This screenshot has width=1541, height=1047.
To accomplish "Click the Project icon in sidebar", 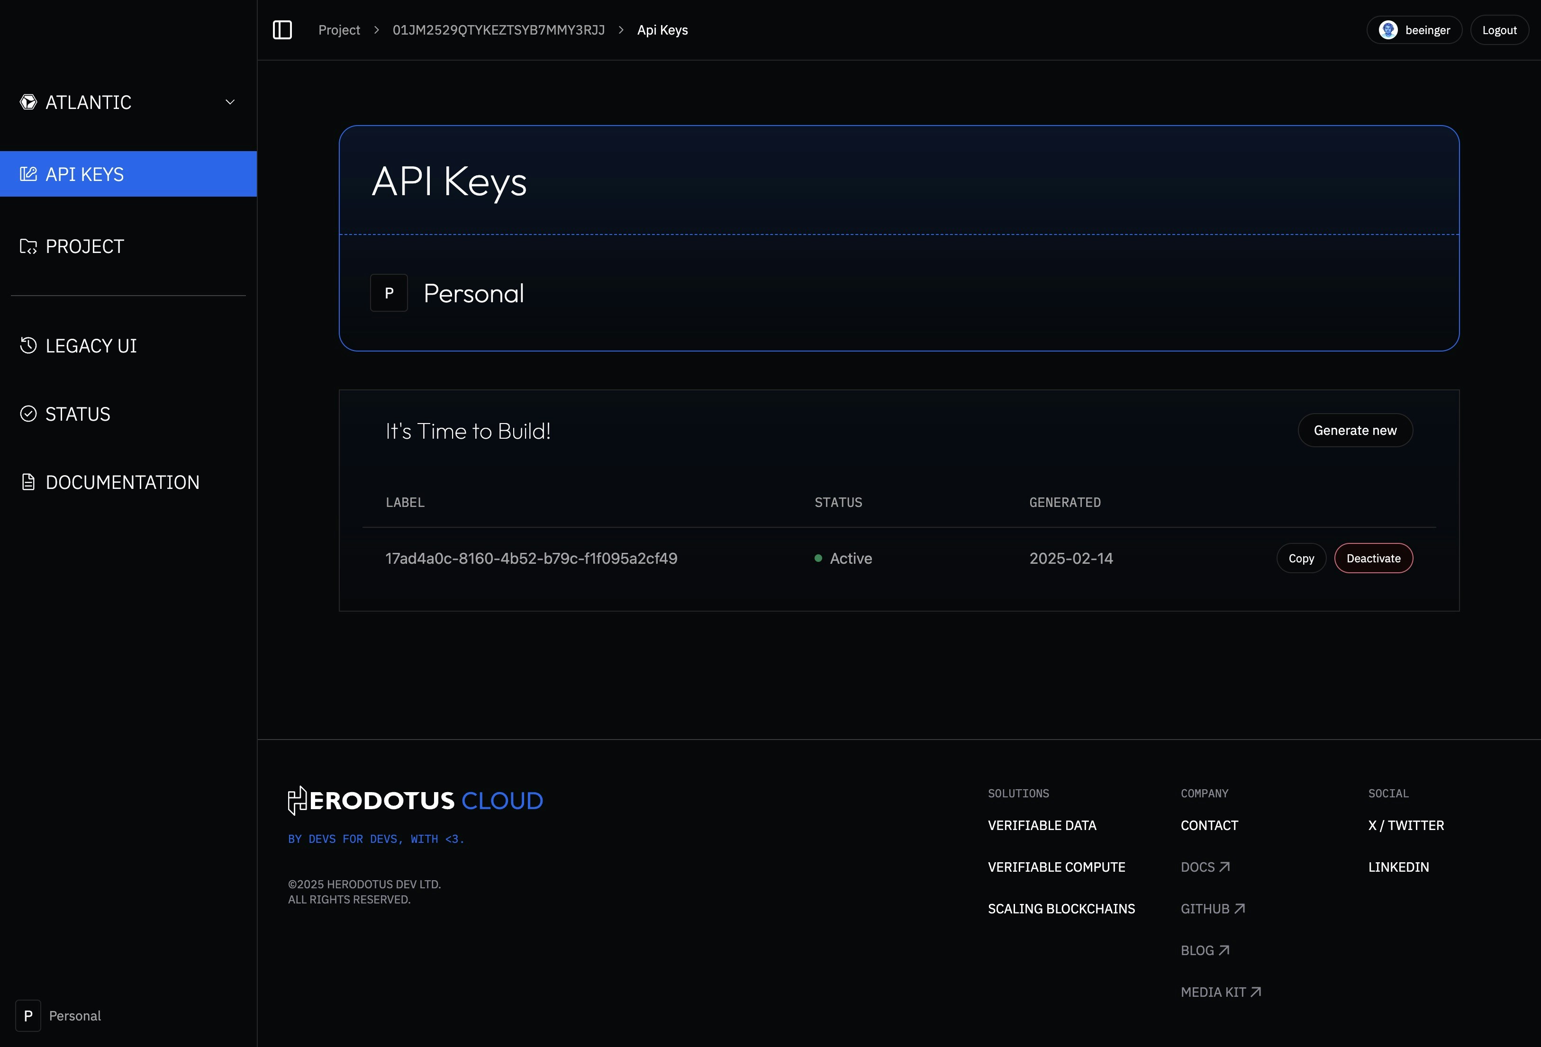I will point(28,246).
